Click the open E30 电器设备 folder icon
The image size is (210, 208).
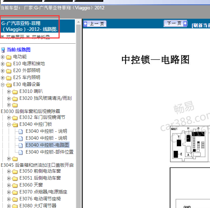pos(9,85)
